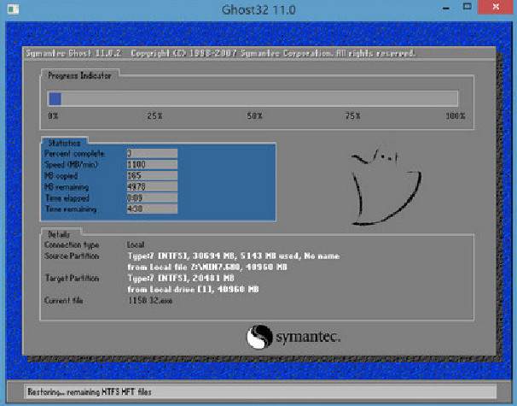Viewport: 517px width, 406px height.
Task: Click the Local connection value
Action: click(136, 244)
